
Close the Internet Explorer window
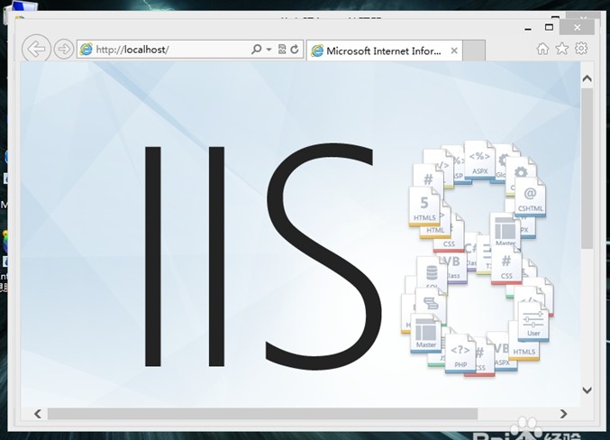click(x=578, y=27)
